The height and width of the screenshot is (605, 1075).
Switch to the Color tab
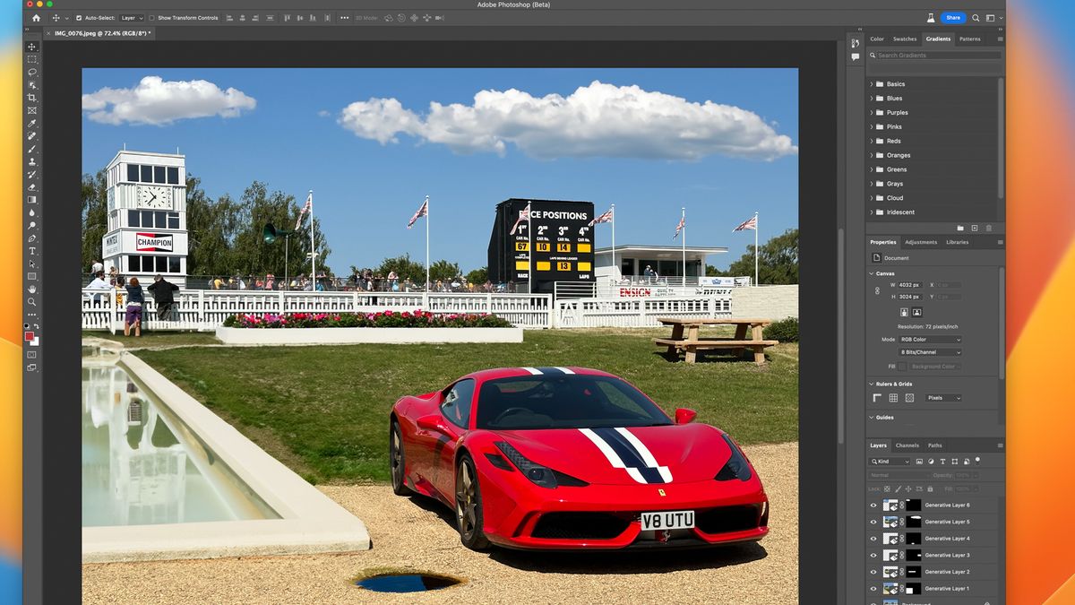coord(877,39)
